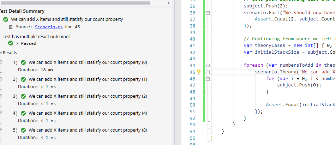Place cursor on 'subject.Push(2);' line
The width and height of the screenshot is (336, 145).
pos(266,6)
